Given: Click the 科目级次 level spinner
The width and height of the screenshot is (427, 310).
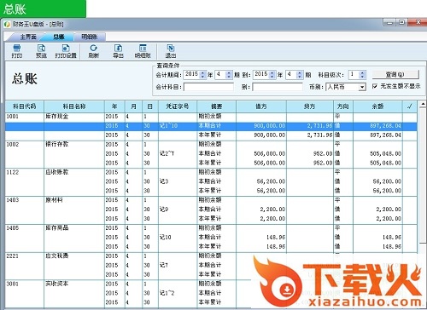Looking at the screenshot, I should tap(362, 75).
